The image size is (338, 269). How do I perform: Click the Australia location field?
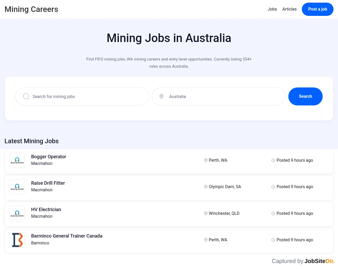219,96
